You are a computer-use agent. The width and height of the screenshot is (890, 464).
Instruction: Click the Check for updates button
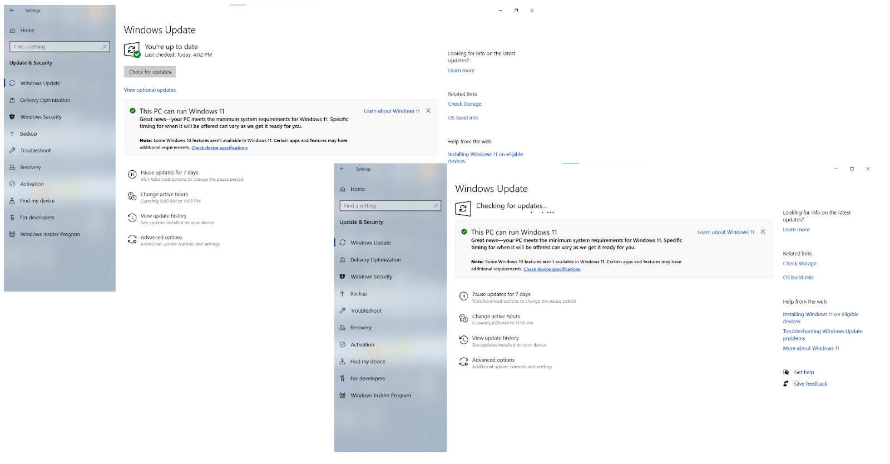click(150, 72)
